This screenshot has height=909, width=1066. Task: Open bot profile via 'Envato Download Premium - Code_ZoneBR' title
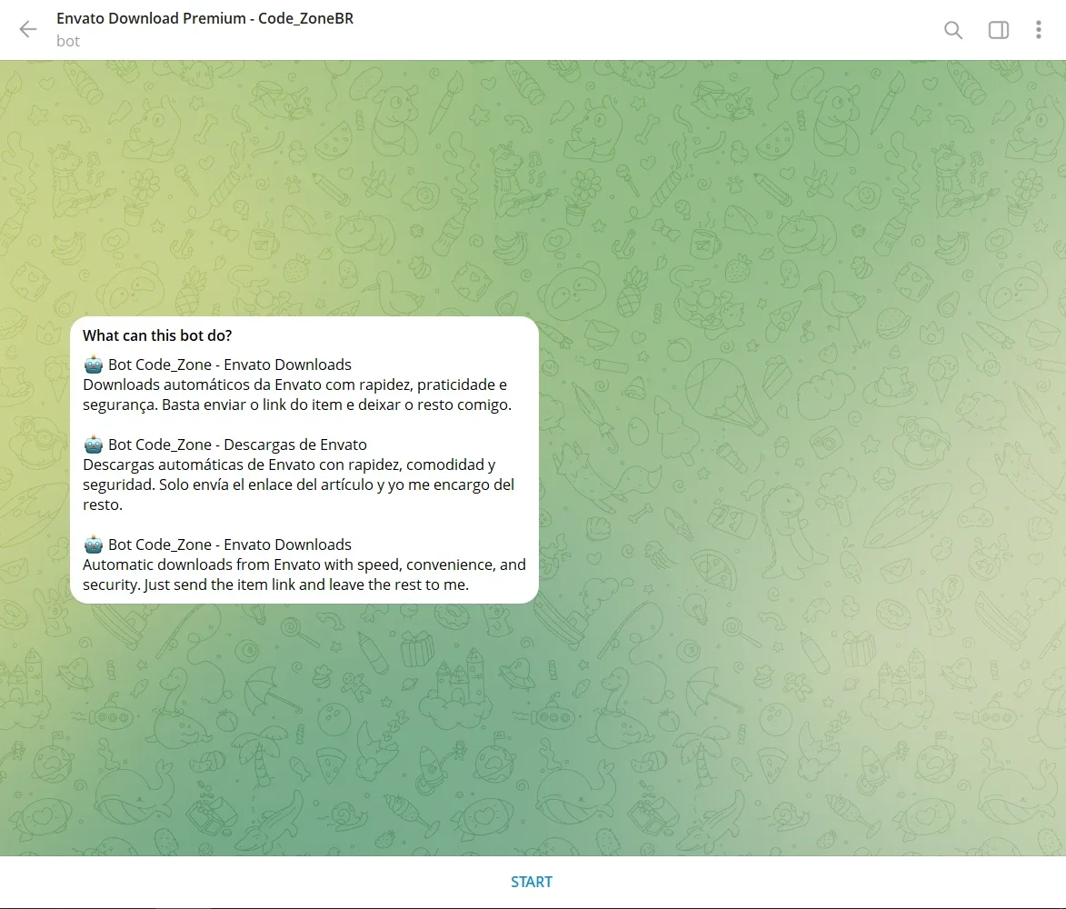coord(204,18)
